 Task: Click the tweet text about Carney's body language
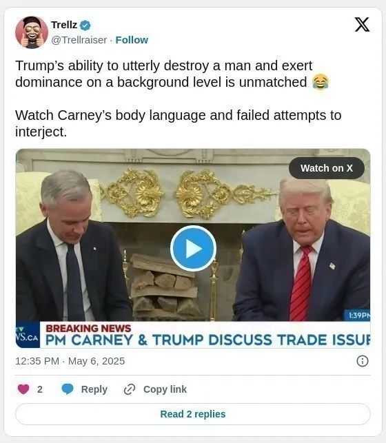pos(179,123)
